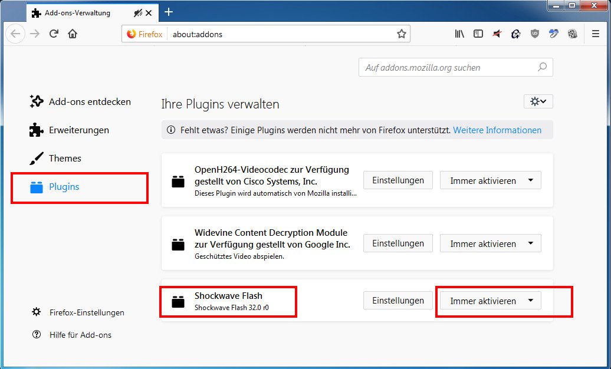Select the Add-ons-Verwaltung tab
The image size is (611, 369).
(93, 13)
